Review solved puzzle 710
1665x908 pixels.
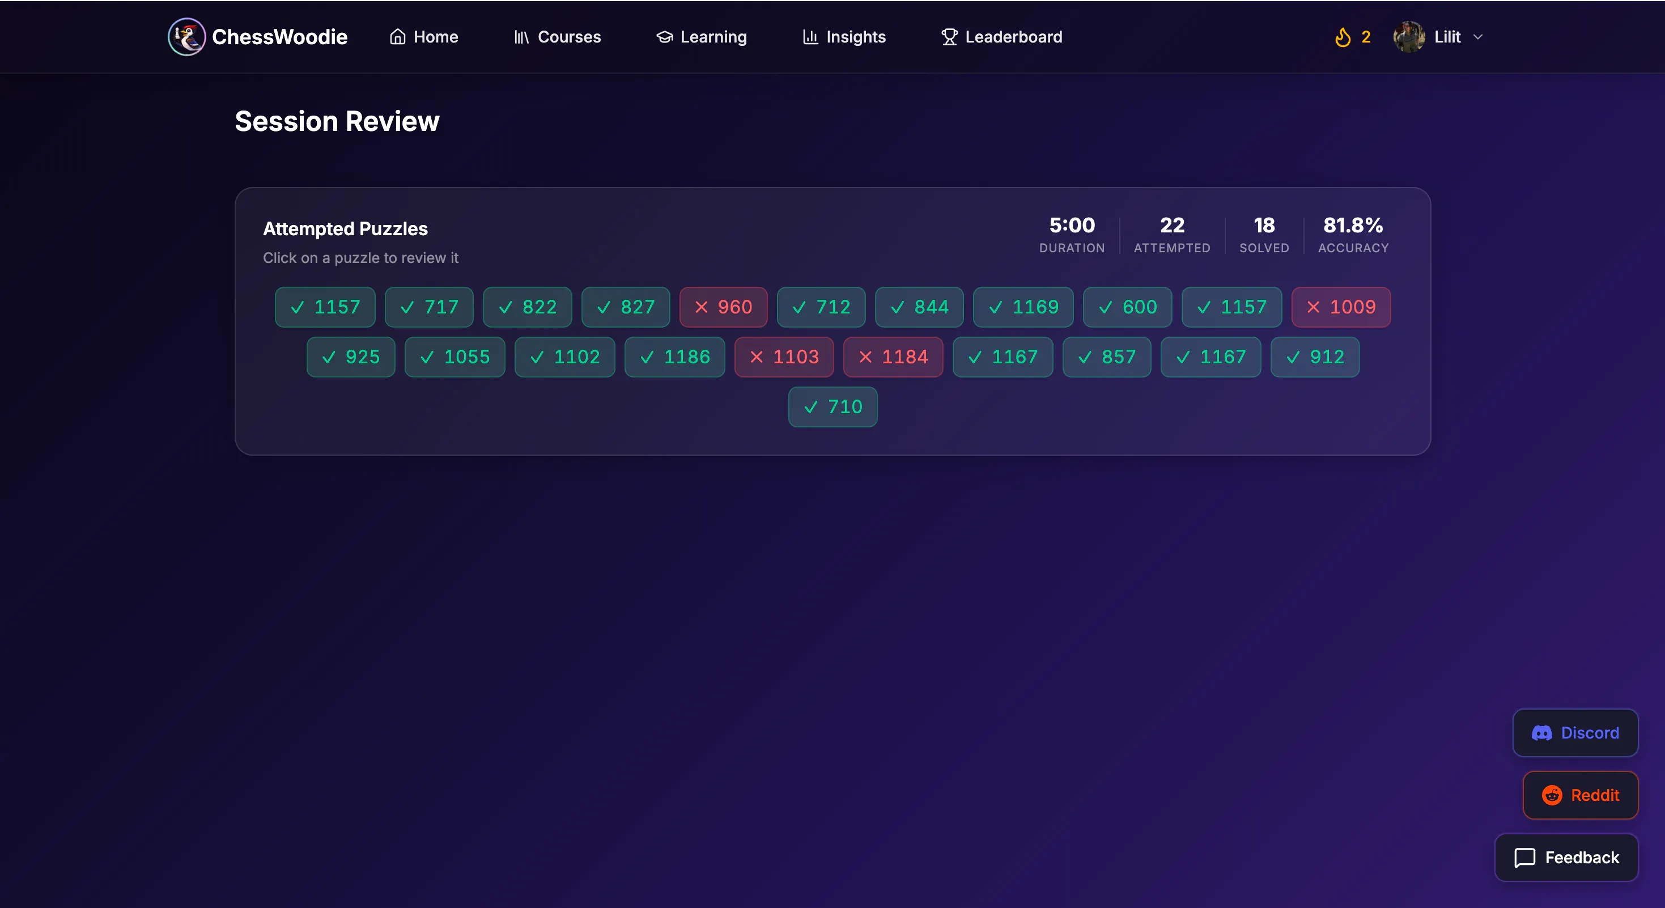click(833, 406)
